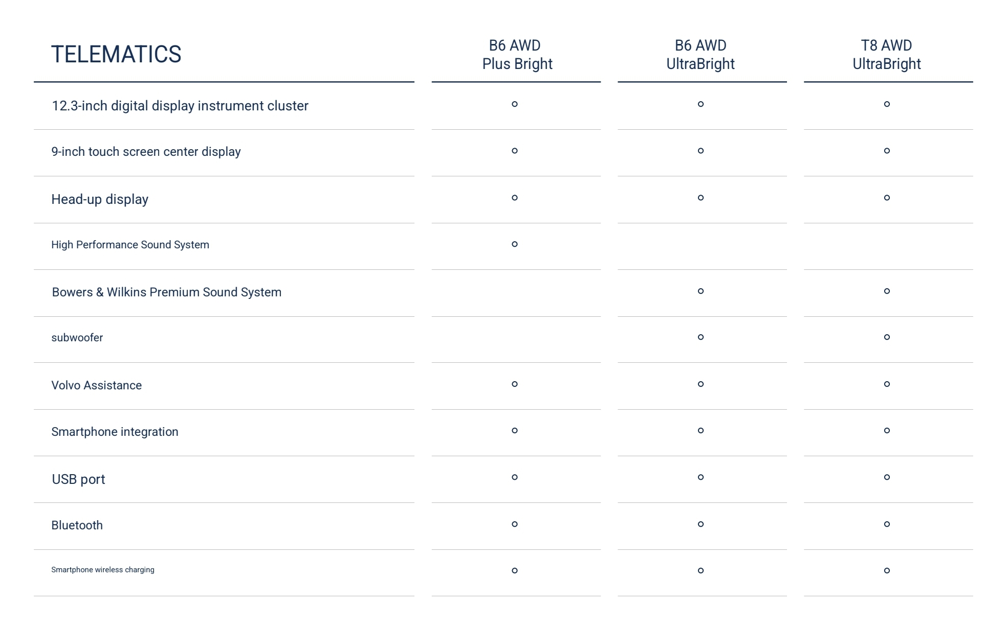Image resolution: width=1007 pixels, height=630 pixels.
Task: Click Smartphone wireless charging circle under T8 AWD UltraBright
Action: pyautogui.click(x=887, y=571)
